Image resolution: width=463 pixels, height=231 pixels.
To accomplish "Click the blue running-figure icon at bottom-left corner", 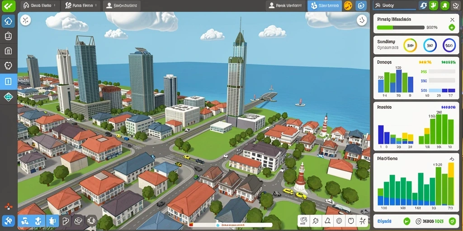I will pos(8,220).
